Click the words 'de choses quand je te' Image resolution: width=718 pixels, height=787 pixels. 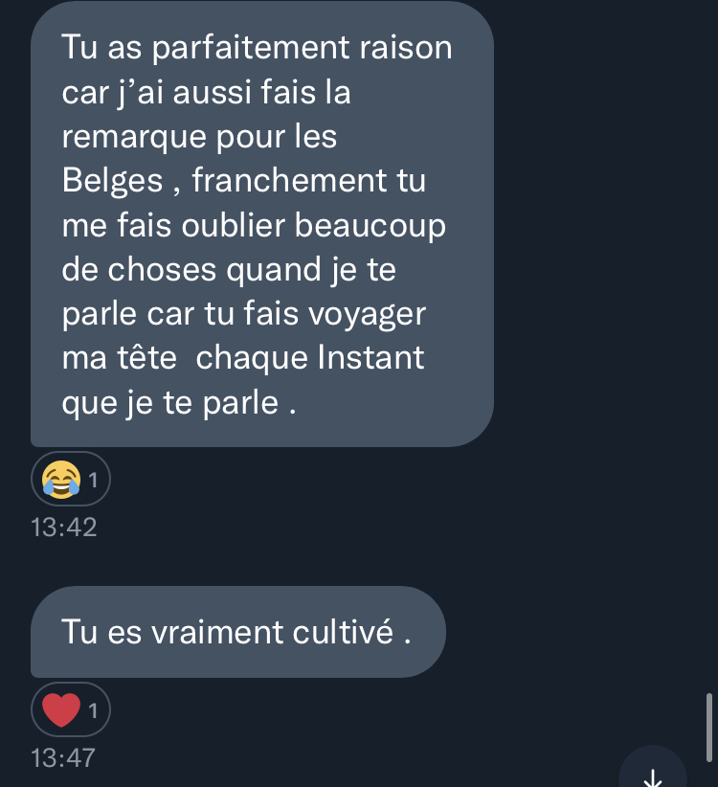click(229, 270)
